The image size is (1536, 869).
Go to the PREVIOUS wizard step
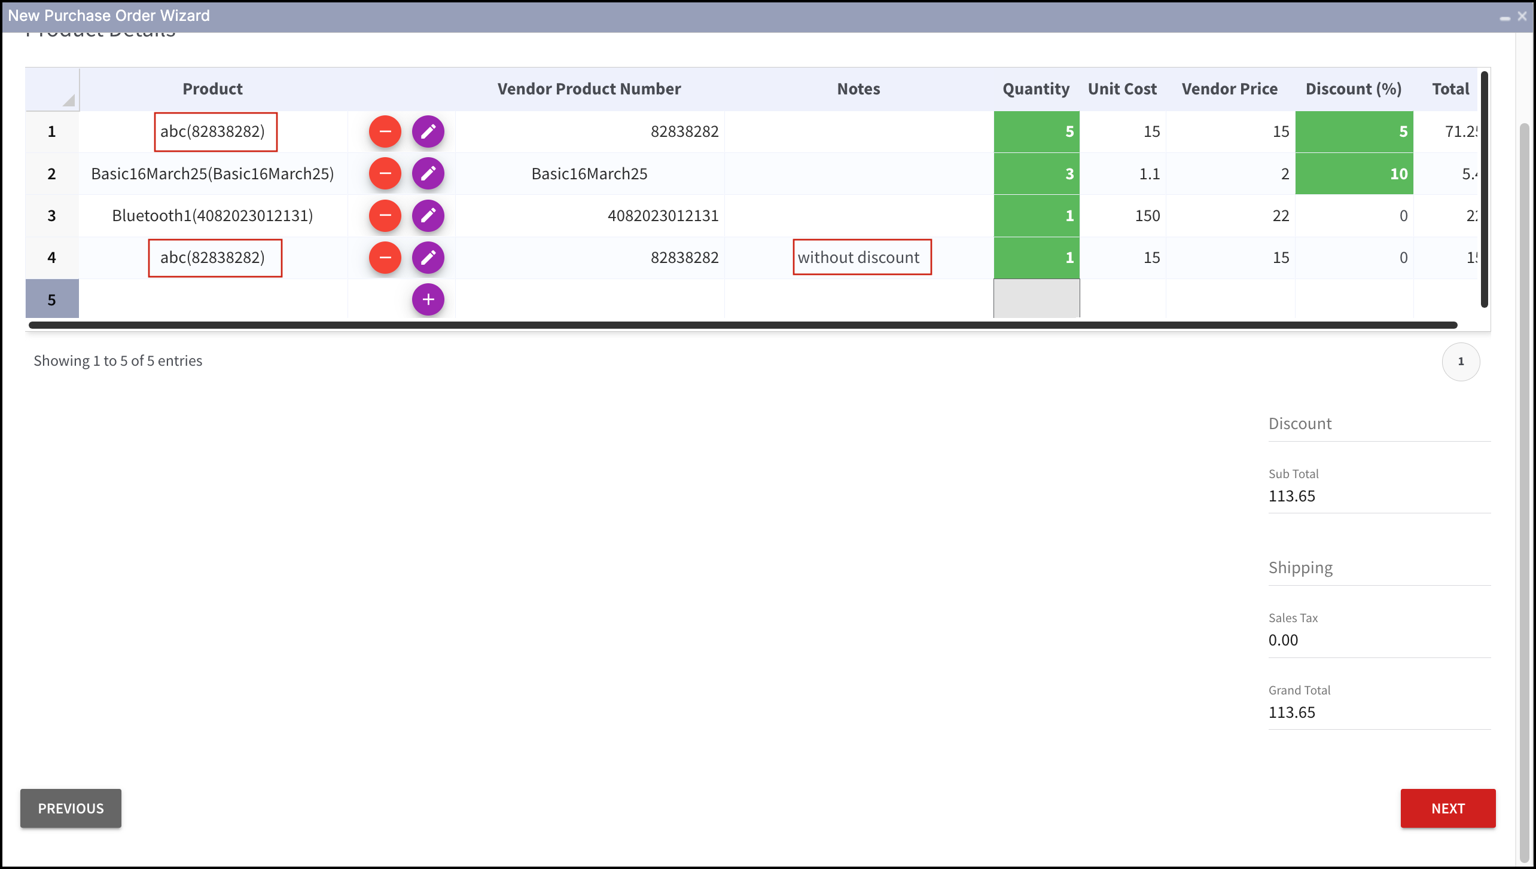coord(71,808)
